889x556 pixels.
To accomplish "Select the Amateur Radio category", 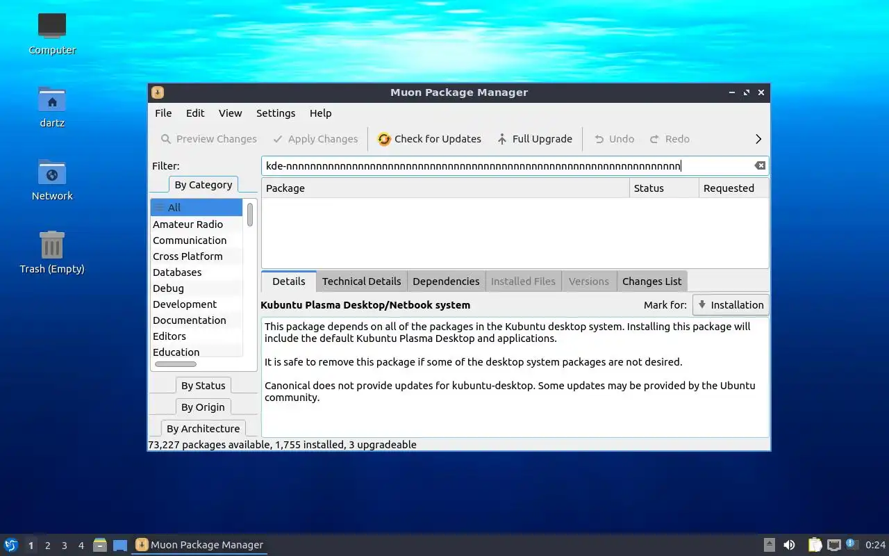I will coord(197,224).
